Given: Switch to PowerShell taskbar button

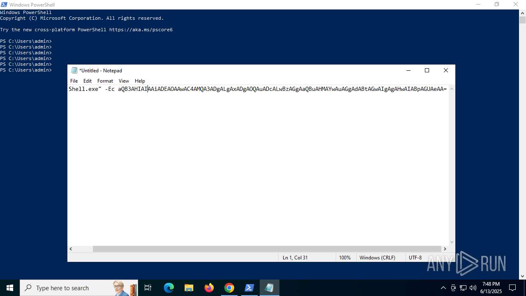Looking at the screenshot, I should point(249,288).
